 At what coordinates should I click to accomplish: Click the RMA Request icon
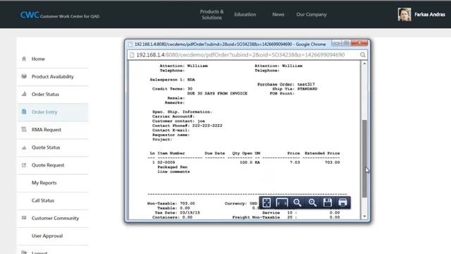tap(24, 130)
